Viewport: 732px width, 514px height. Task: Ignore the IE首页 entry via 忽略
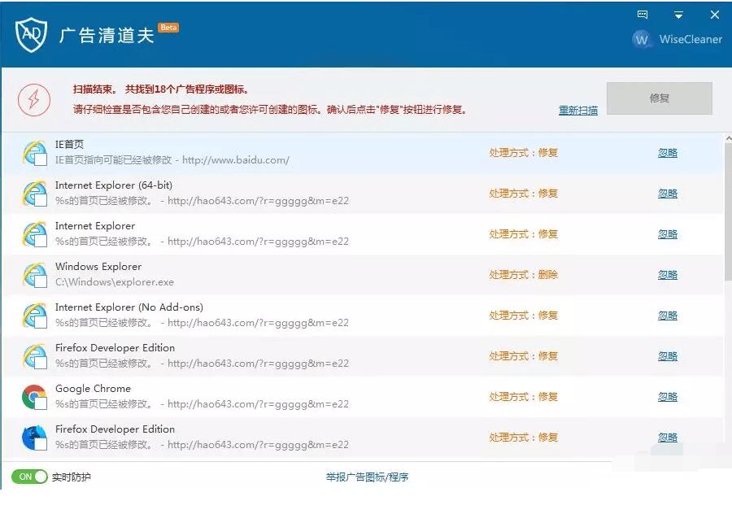point(668,153)
